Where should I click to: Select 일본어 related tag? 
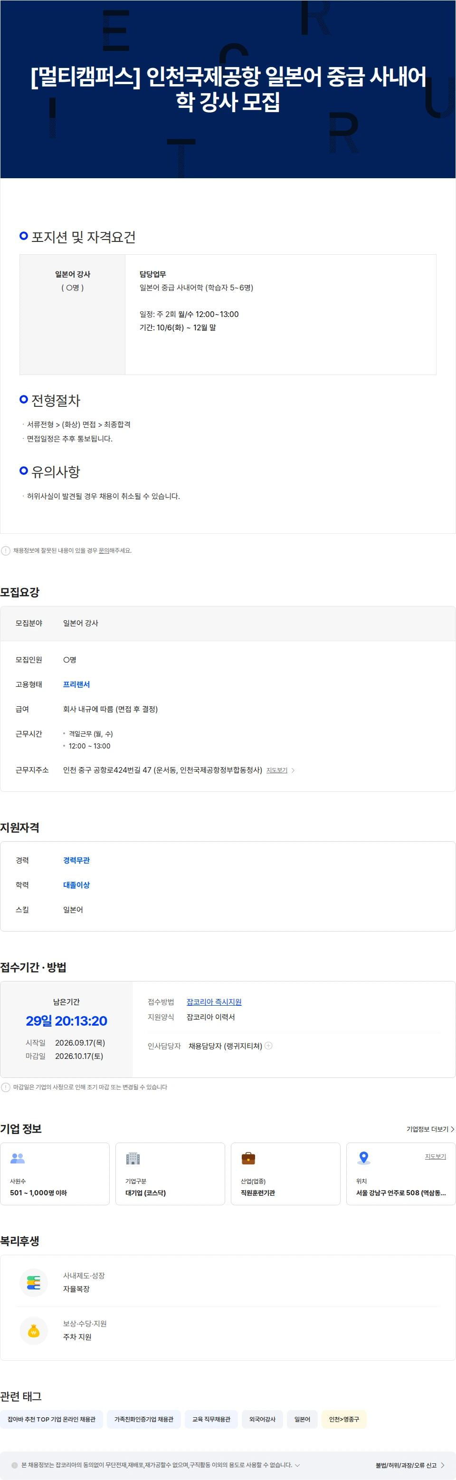(302, 1419)
